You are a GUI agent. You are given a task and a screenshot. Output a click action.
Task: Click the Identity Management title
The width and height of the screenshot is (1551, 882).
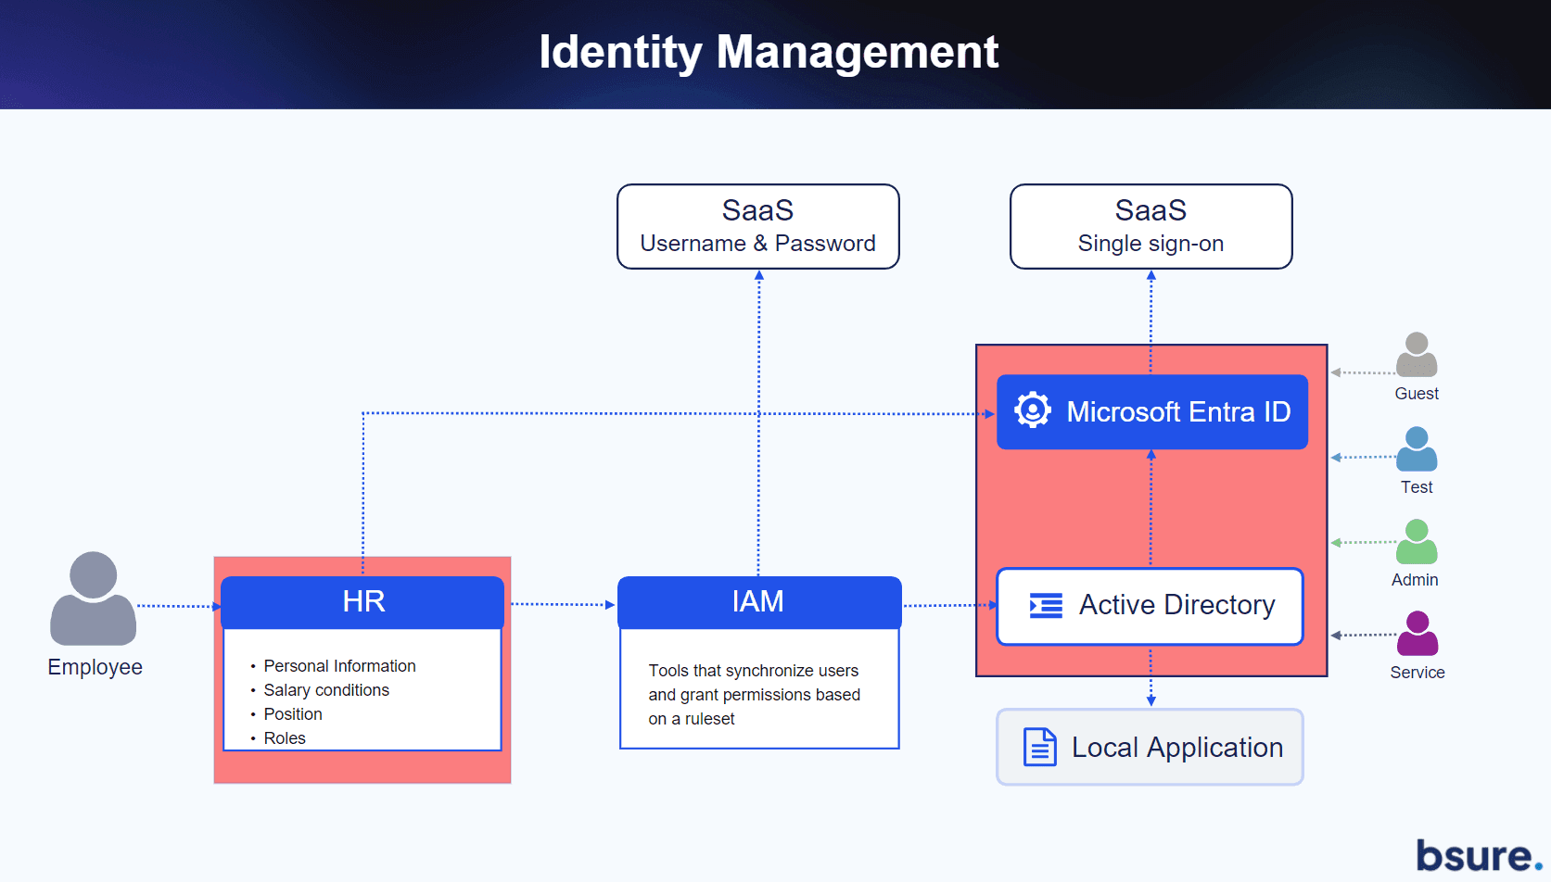pos(769,52)
